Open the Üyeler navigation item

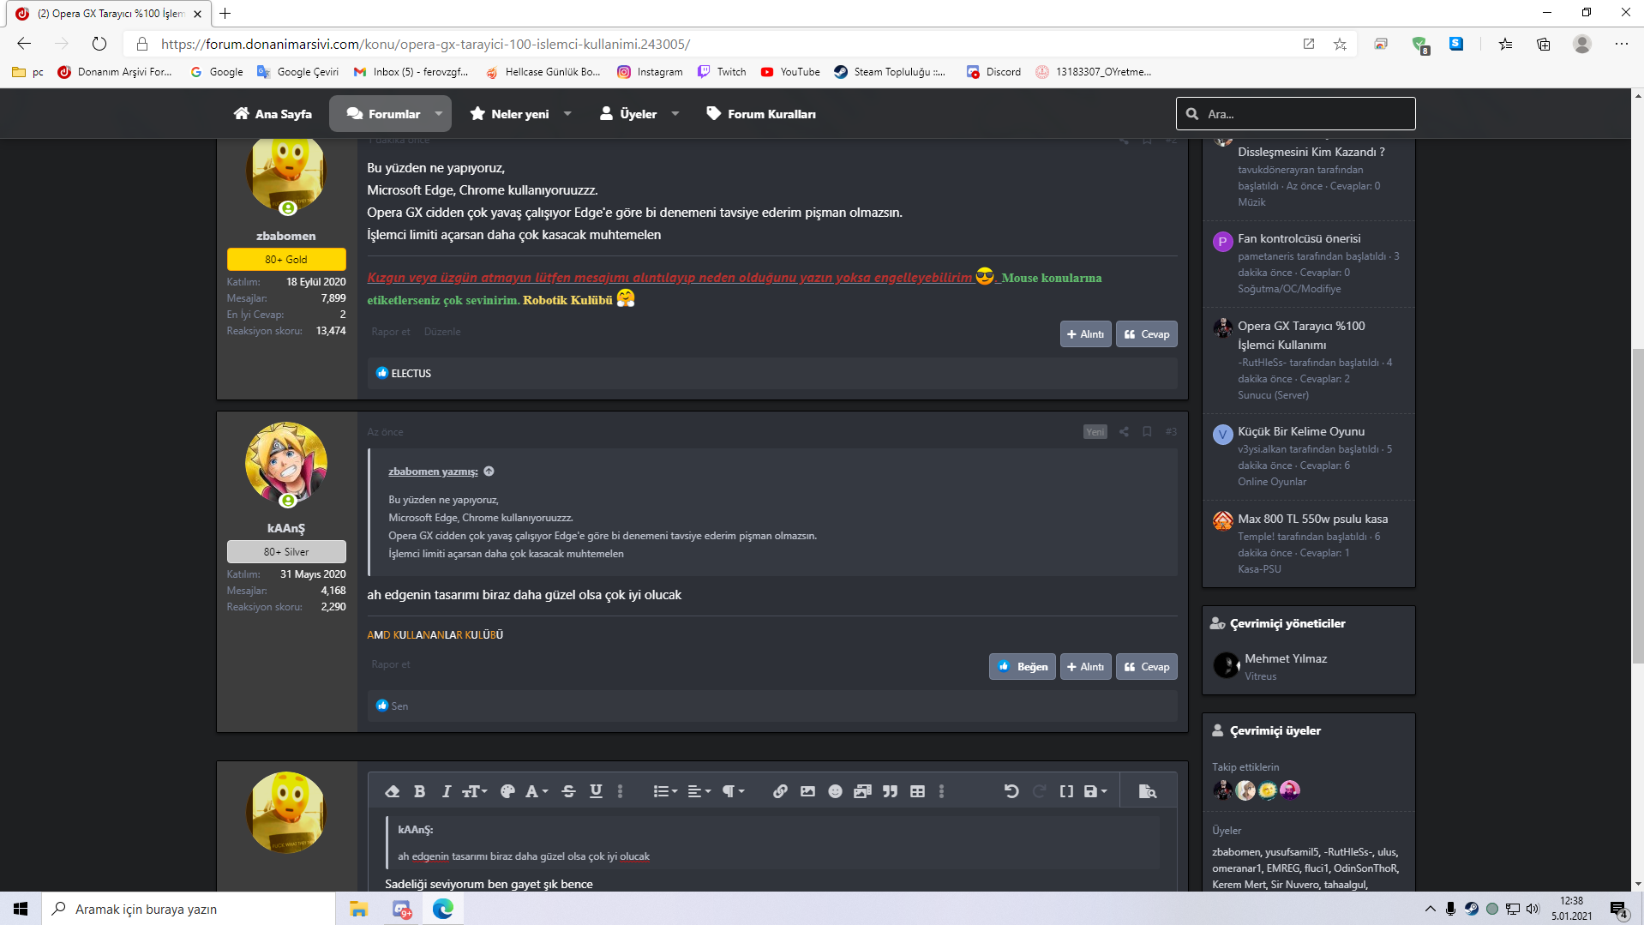tap(628, 114)
